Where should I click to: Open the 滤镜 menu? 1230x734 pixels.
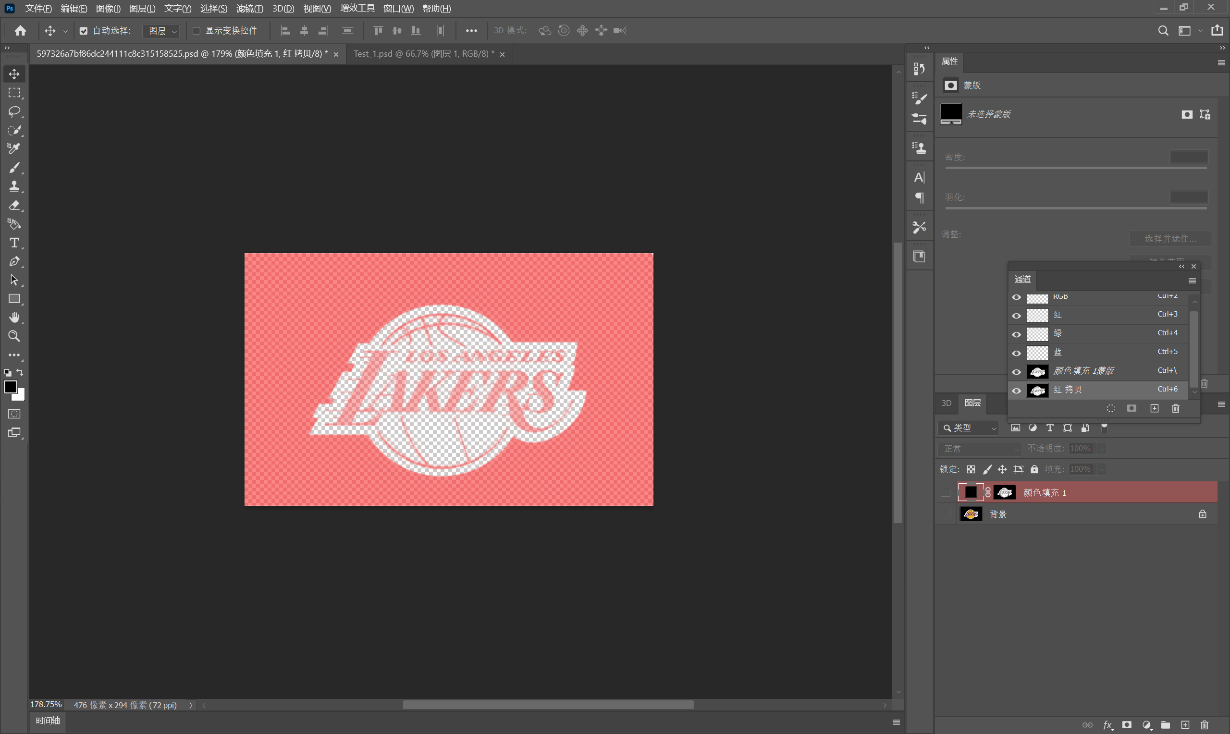pos(249,9)
